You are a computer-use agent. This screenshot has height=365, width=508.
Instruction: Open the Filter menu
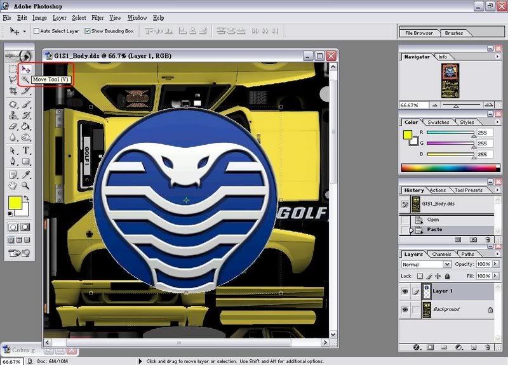98,18
